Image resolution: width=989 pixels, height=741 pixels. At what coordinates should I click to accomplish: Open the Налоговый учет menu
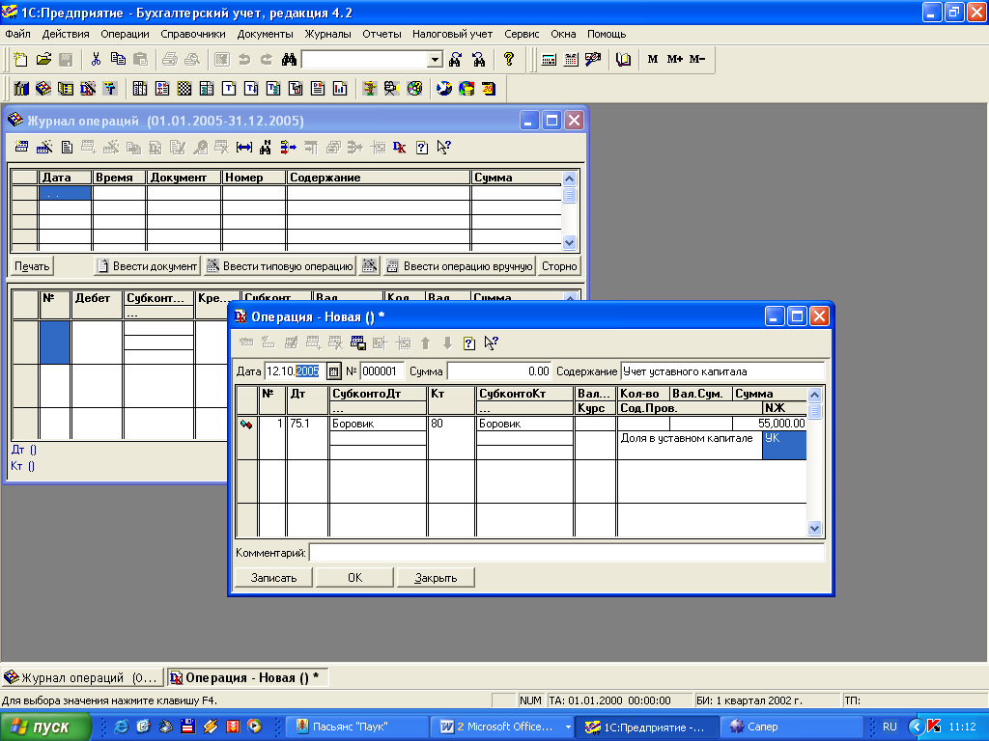click(452, 34)
